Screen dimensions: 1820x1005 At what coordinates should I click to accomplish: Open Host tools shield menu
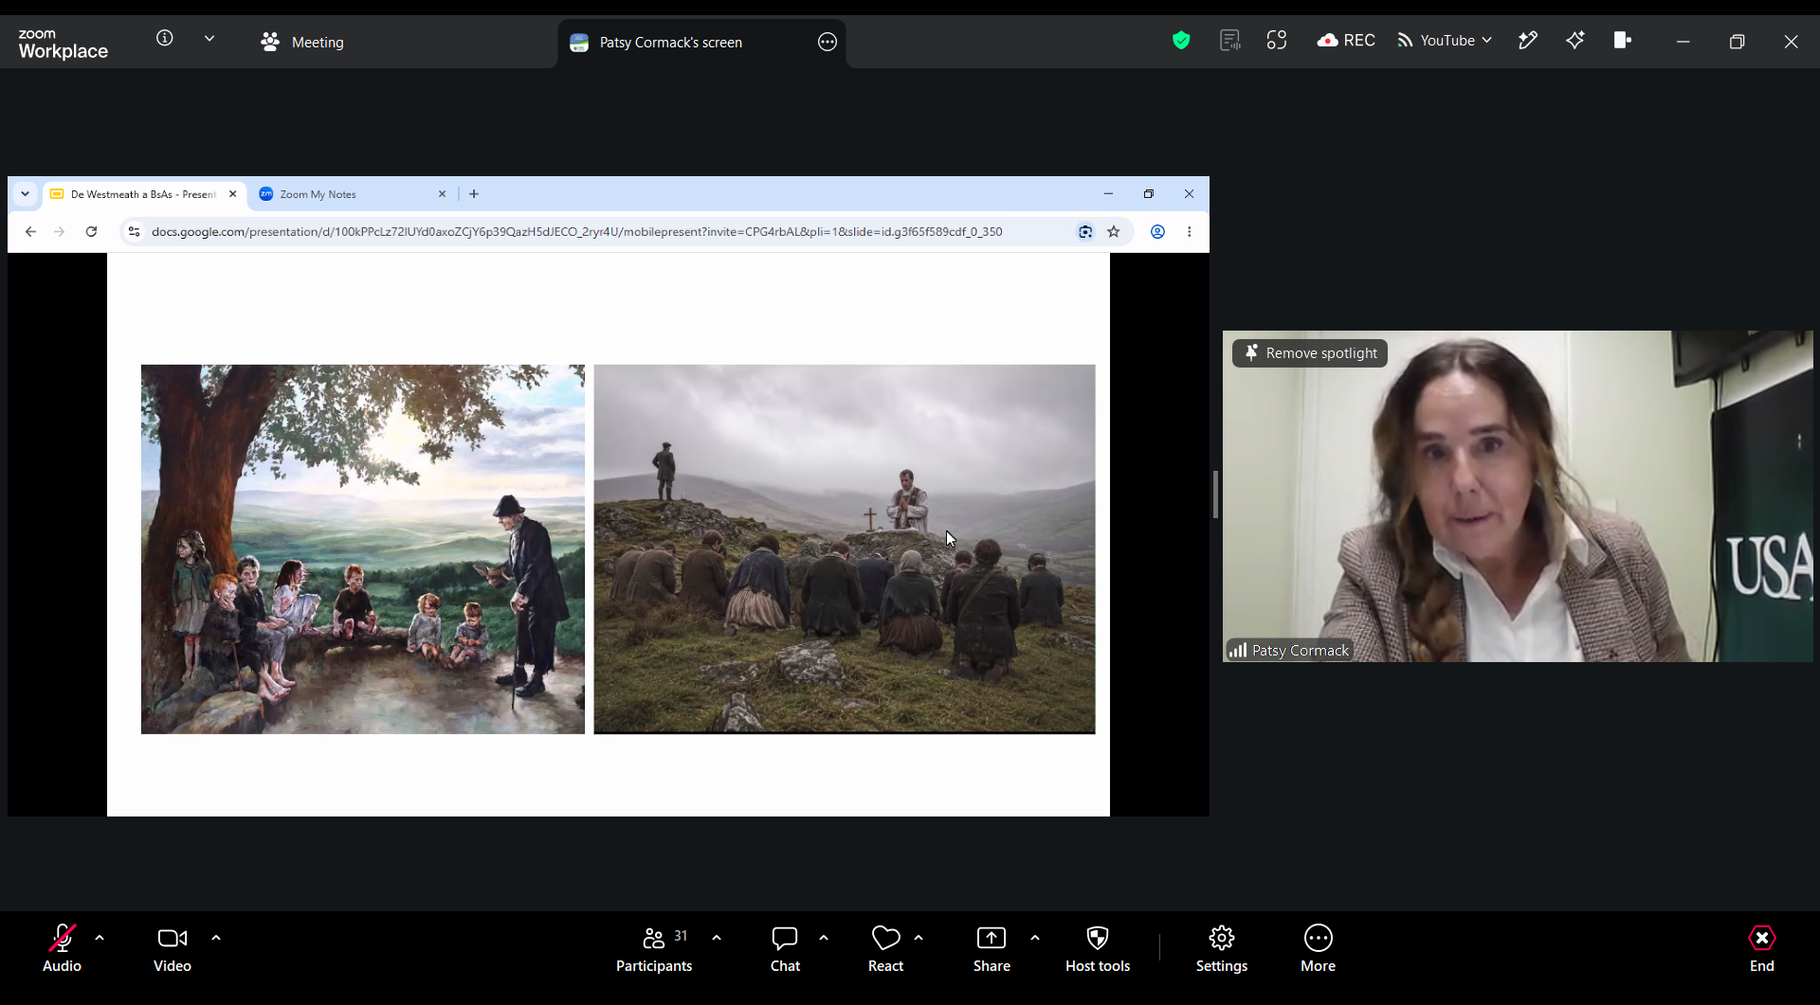(1098, 949)
